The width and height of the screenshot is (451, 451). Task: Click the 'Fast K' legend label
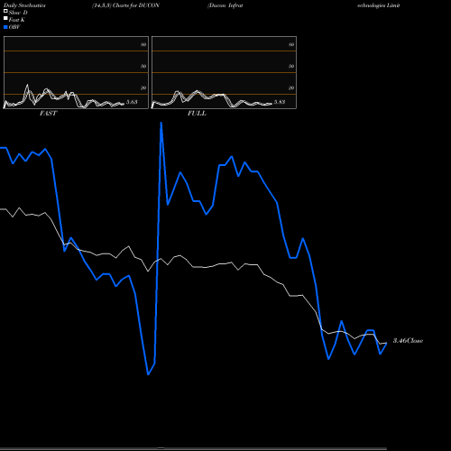pos(16,20)
